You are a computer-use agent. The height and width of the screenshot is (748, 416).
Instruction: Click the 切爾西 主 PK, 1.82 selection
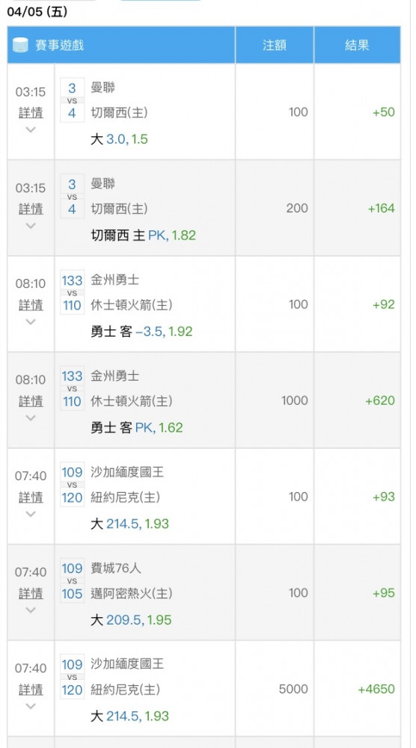[x=144, y=235]
